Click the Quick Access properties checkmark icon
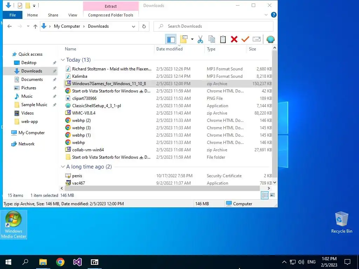Screen dimensions: 359x269 click(x=20, y=6)
